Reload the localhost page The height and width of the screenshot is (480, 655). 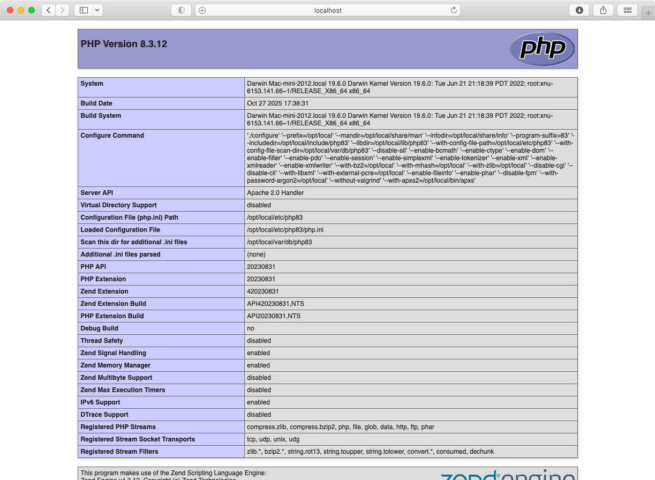[454, 10]
